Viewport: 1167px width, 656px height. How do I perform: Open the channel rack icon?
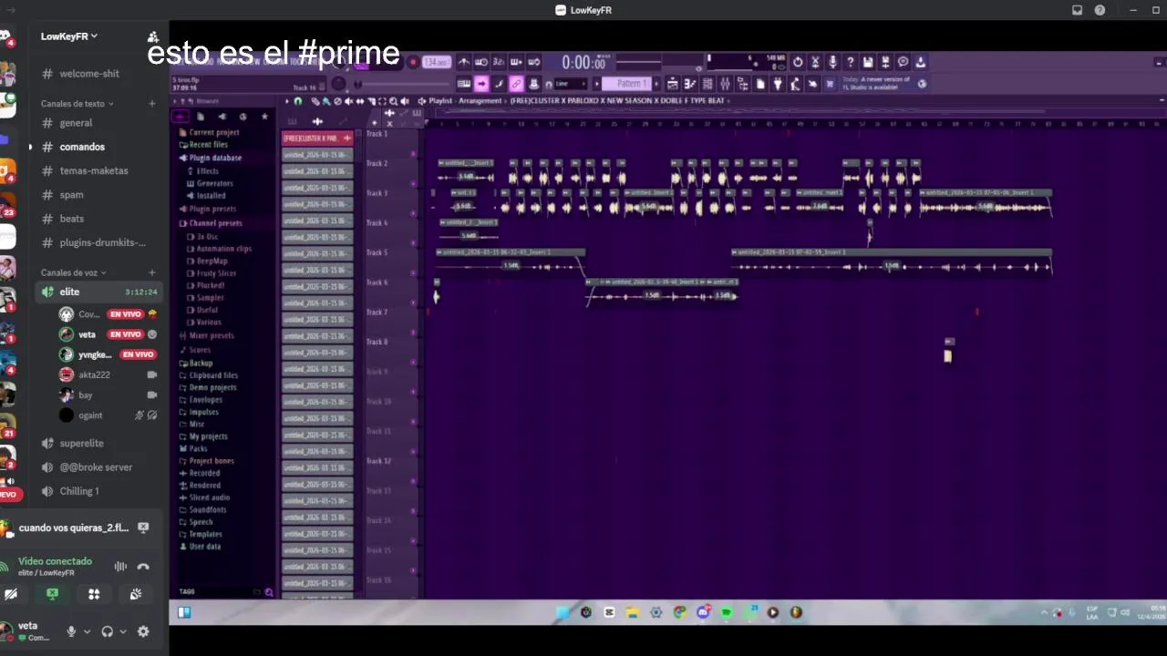pyautogui.click(x=707, y=84)
